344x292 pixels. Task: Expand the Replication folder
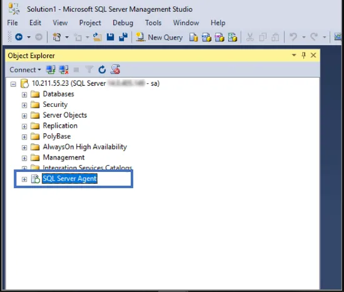[24, 126]
